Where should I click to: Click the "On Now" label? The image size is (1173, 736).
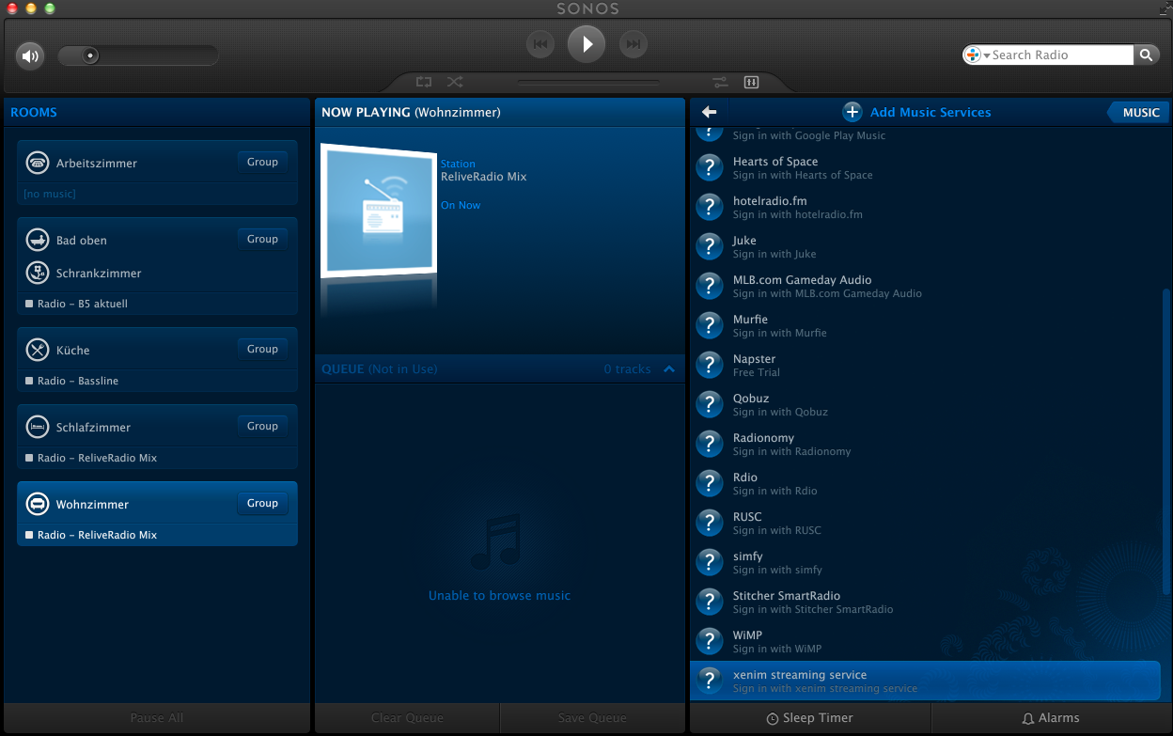tap(461, 205)
